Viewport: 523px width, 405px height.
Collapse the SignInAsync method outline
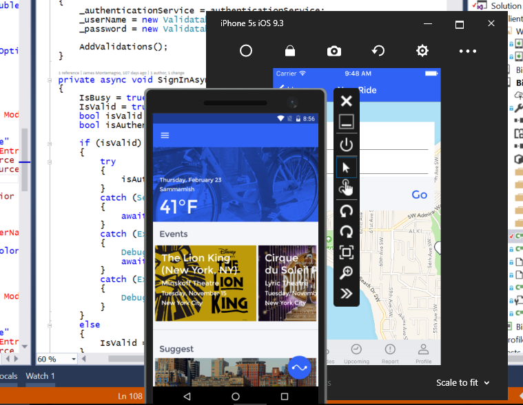pyautogui.click(x=50, y=80)
